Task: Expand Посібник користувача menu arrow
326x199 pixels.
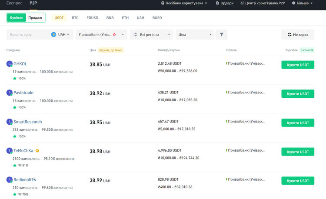Action: [206, 3]
